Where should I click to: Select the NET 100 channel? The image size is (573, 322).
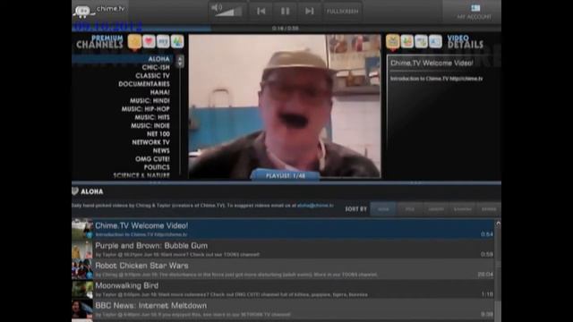(x=158, y=134)
